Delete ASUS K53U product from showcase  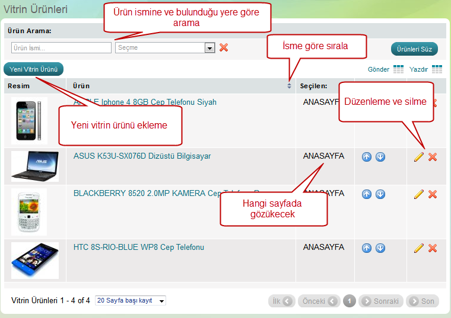(433, 157)
